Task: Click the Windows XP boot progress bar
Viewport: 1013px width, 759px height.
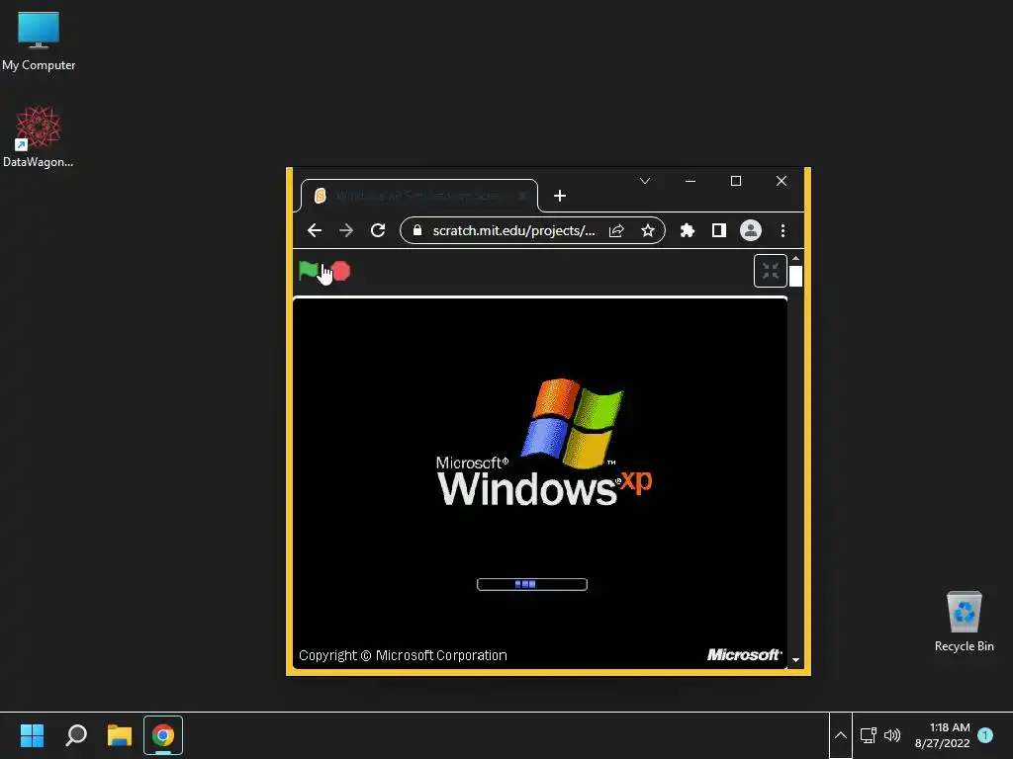Action: [x=531, y=584]
